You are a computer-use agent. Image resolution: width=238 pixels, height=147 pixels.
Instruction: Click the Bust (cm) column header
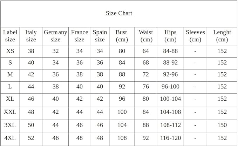[x=122, y=36]
